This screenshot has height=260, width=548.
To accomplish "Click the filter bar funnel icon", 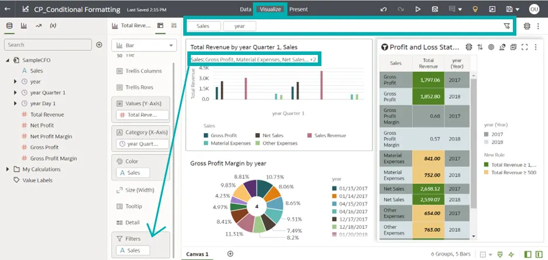I will [506, 26].
